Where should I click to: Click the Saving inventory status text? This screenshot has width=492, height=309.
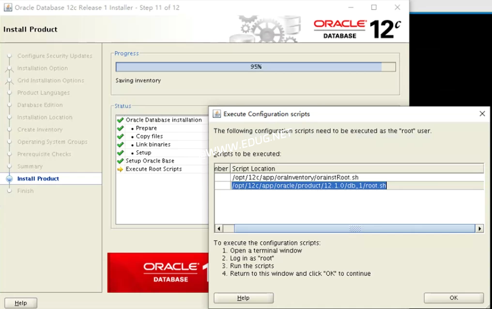[x=138, y=81]
